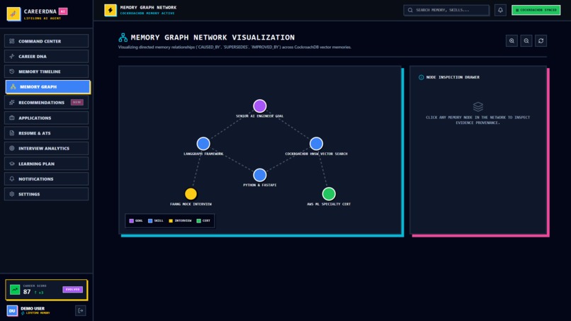Click the Career DNA sparkle icon
The width and height of the screenshot is (571, 321).
pyautogui.click(x=11, y=57)
